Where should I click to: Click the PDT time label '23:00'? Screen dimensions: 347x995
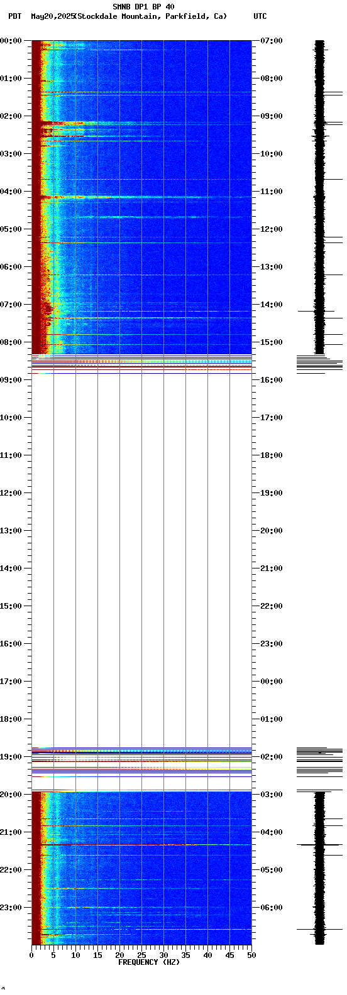pos(11,907)
